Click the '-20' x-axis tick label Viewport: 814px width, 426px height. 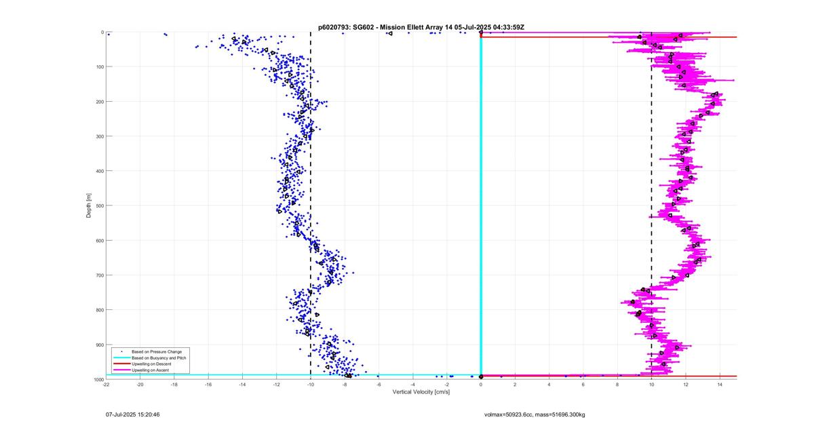[140, 385]
